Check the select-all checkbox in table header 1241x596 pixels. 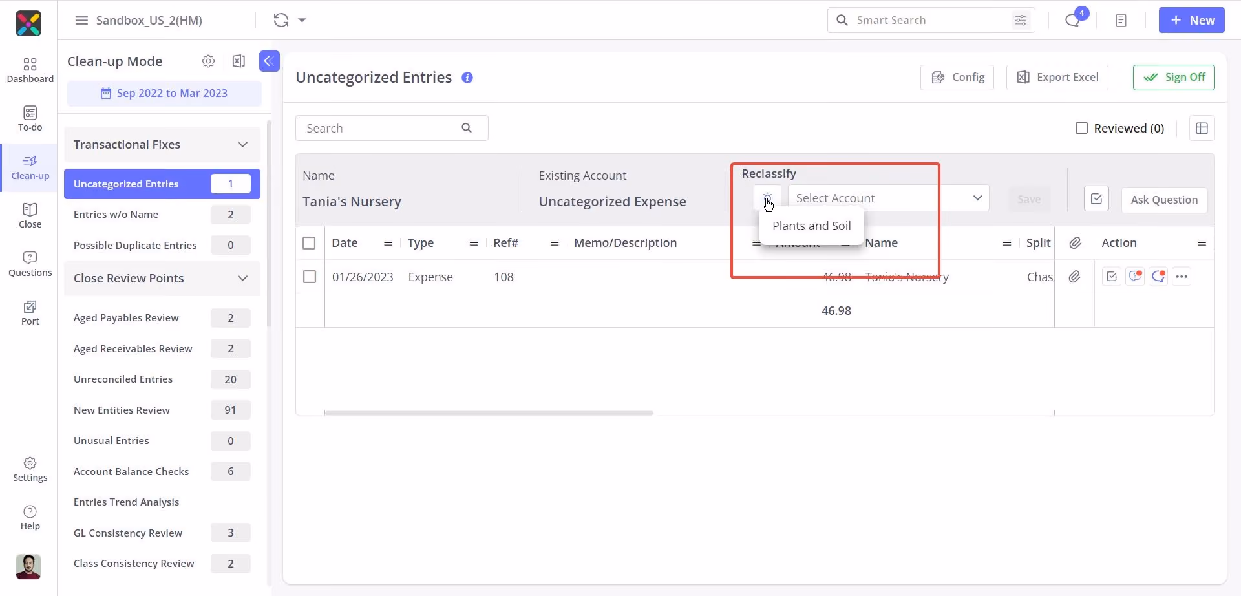click(309, 243)
